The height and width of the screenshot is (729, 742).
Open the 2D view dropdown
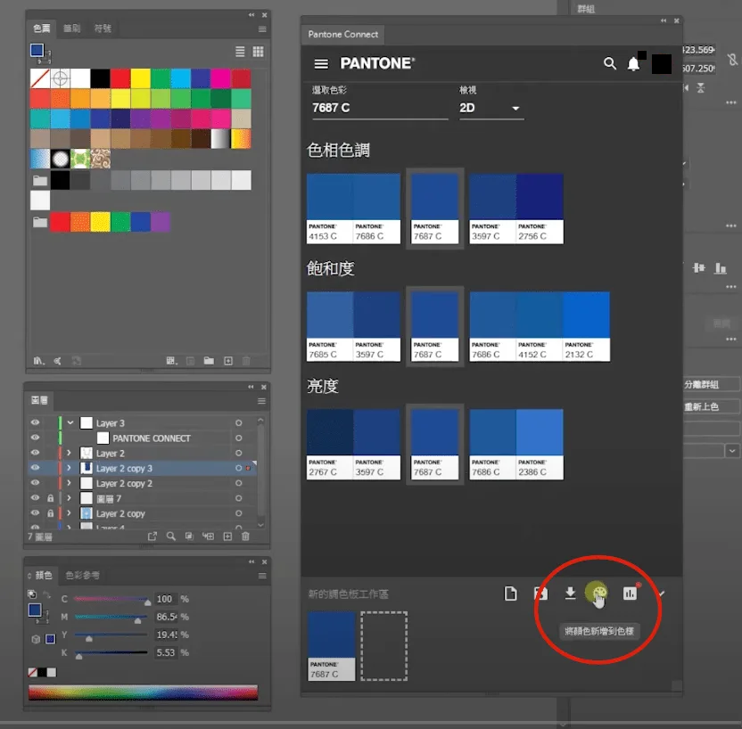(x=491, y=108)
